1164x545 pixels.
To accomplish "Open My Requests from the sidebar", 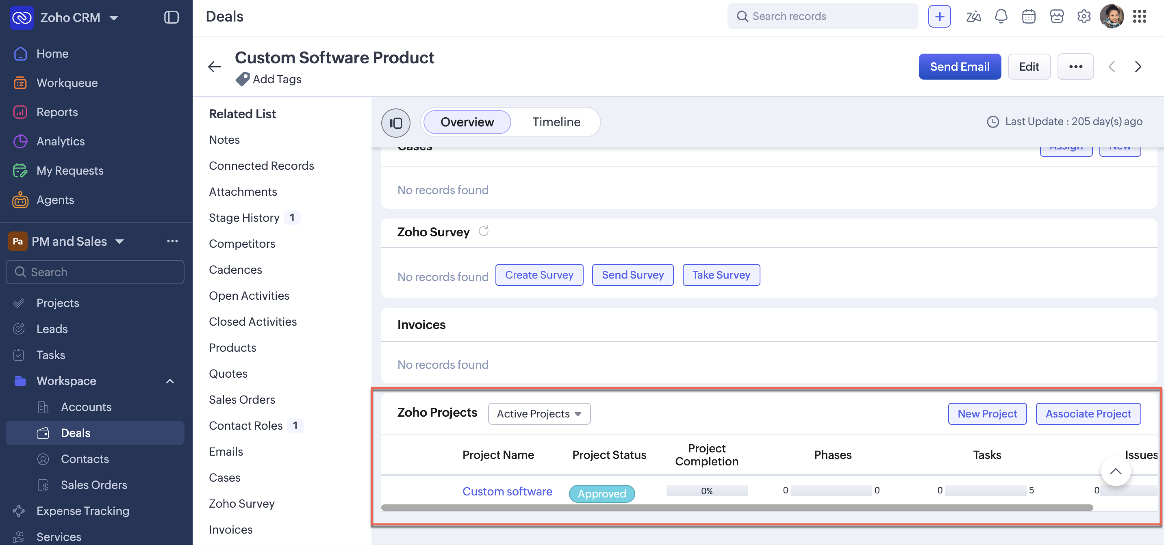I will [x=69, y=171].
